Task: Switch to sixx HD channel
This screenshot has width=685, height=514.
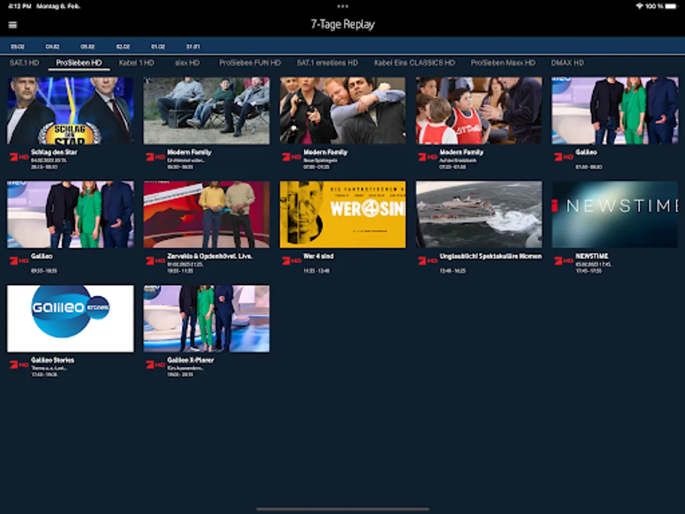Action: pyautogui.click(x=187, y=63)
